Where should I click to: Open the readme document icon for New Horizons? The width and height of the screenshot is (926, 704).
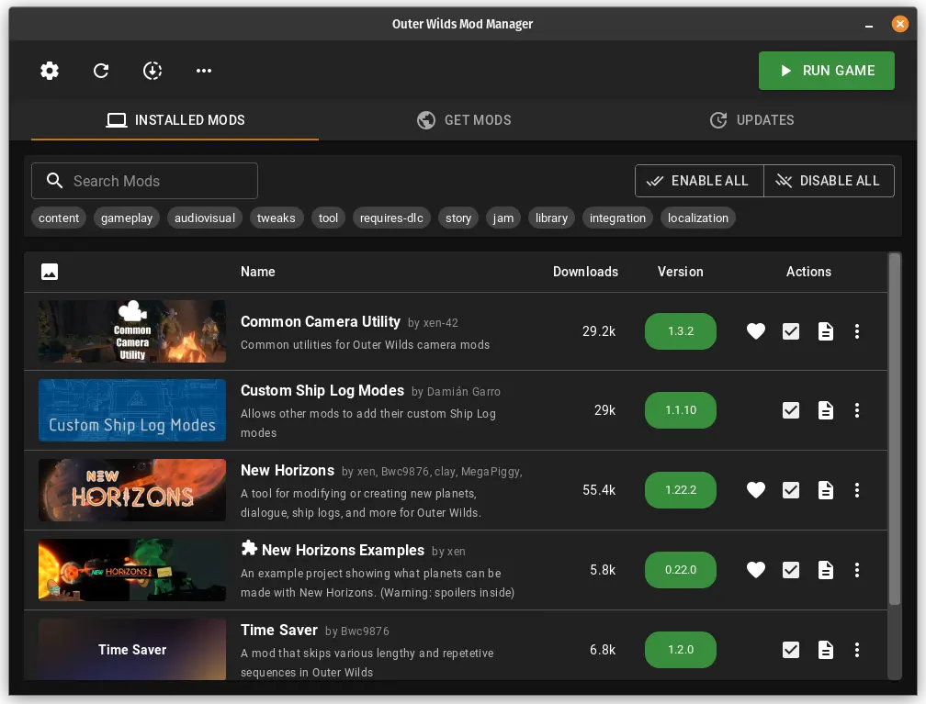[x=826, y=490]
